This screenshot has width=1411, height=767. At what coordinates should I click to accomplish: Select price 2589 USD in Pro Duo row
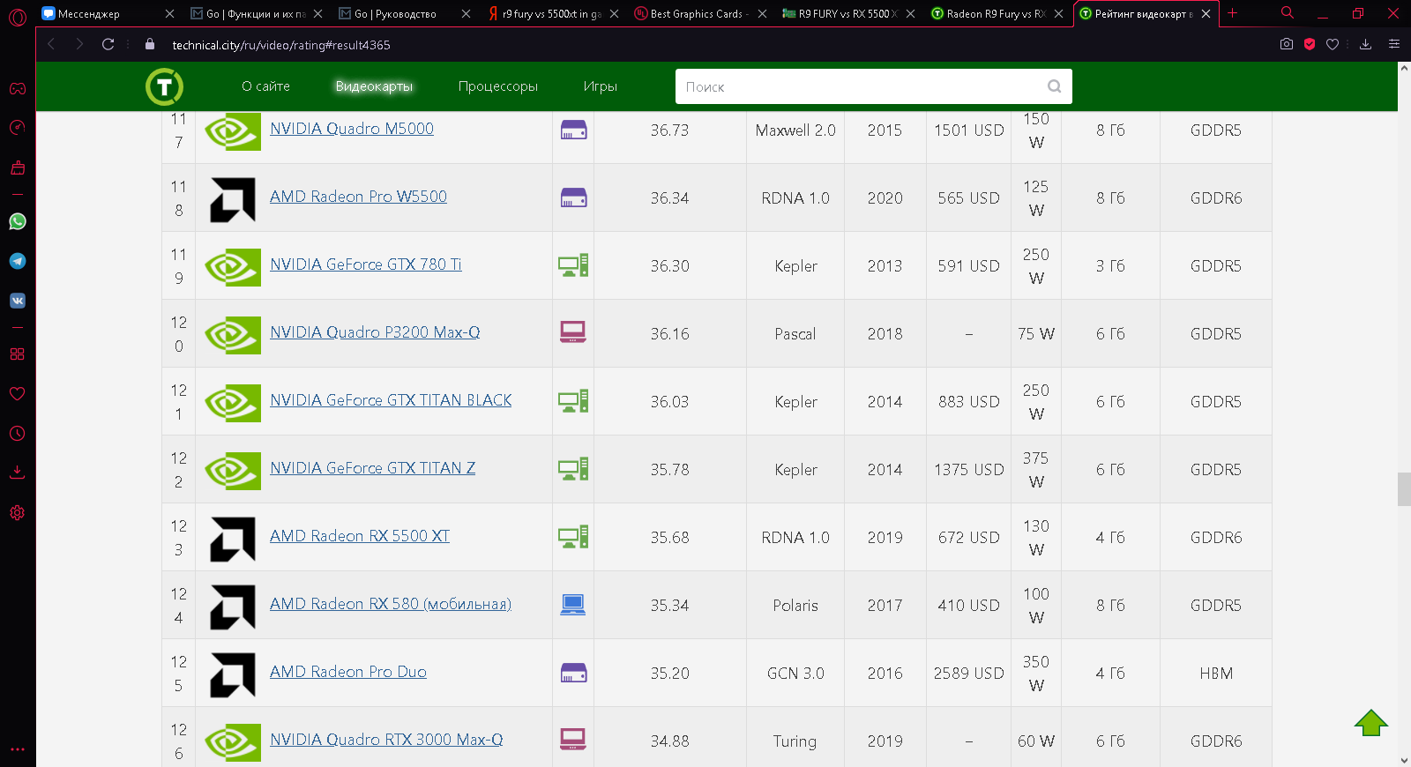pos(968,674)
